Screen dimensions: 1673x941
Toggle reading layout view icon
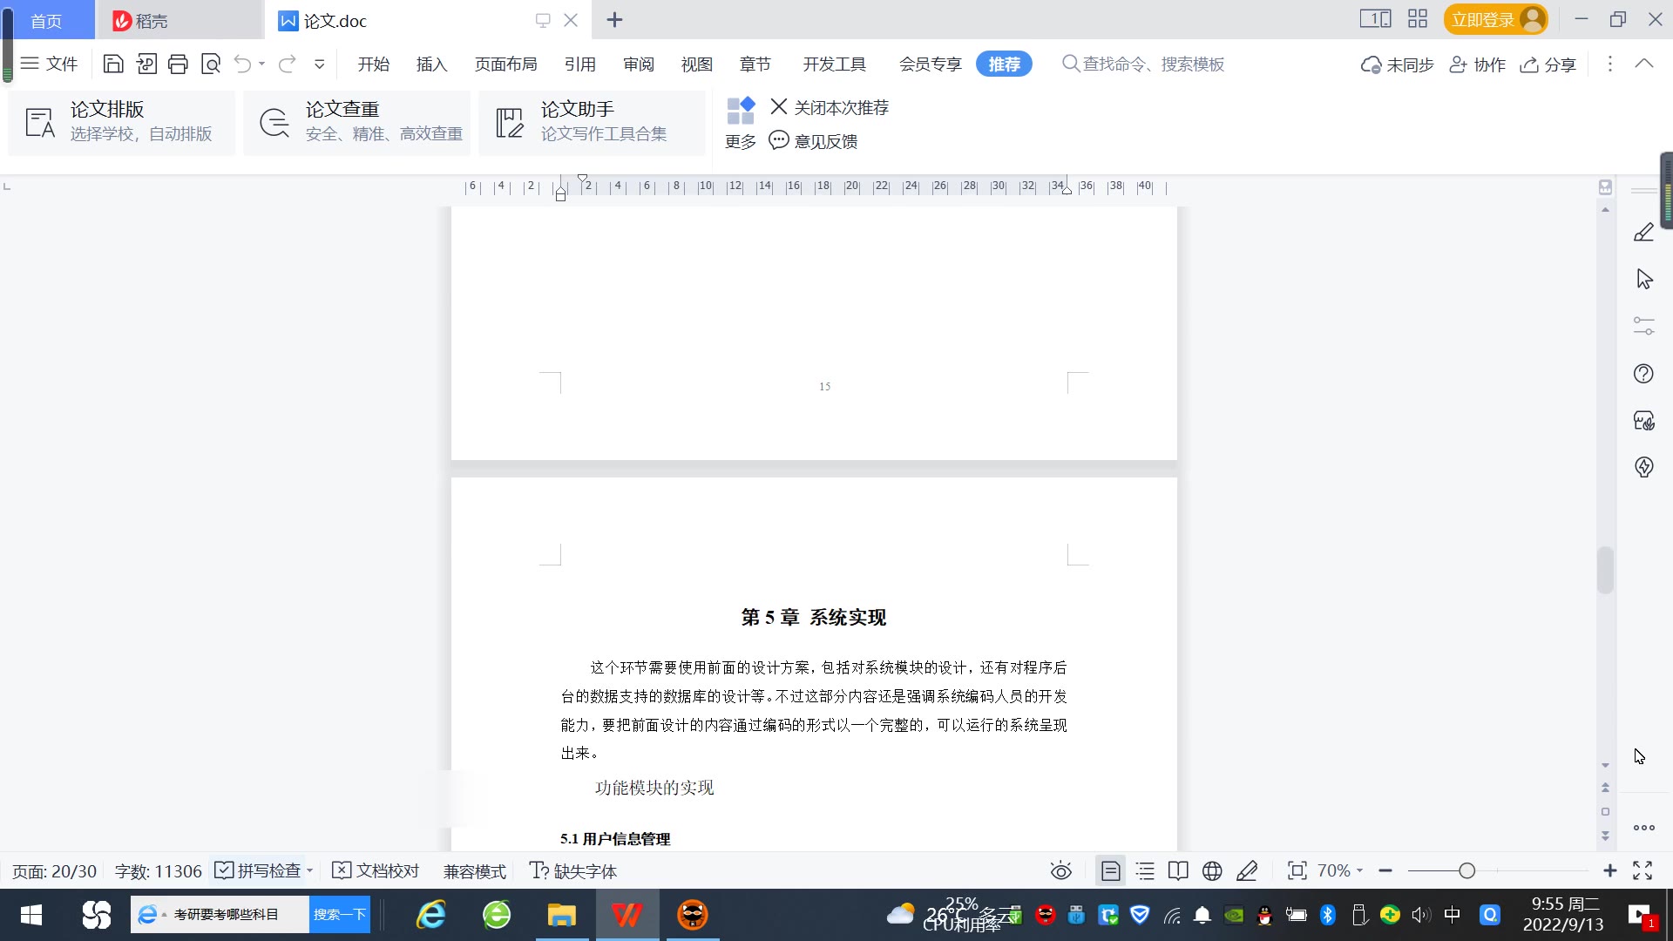[x=1178, y=870]
